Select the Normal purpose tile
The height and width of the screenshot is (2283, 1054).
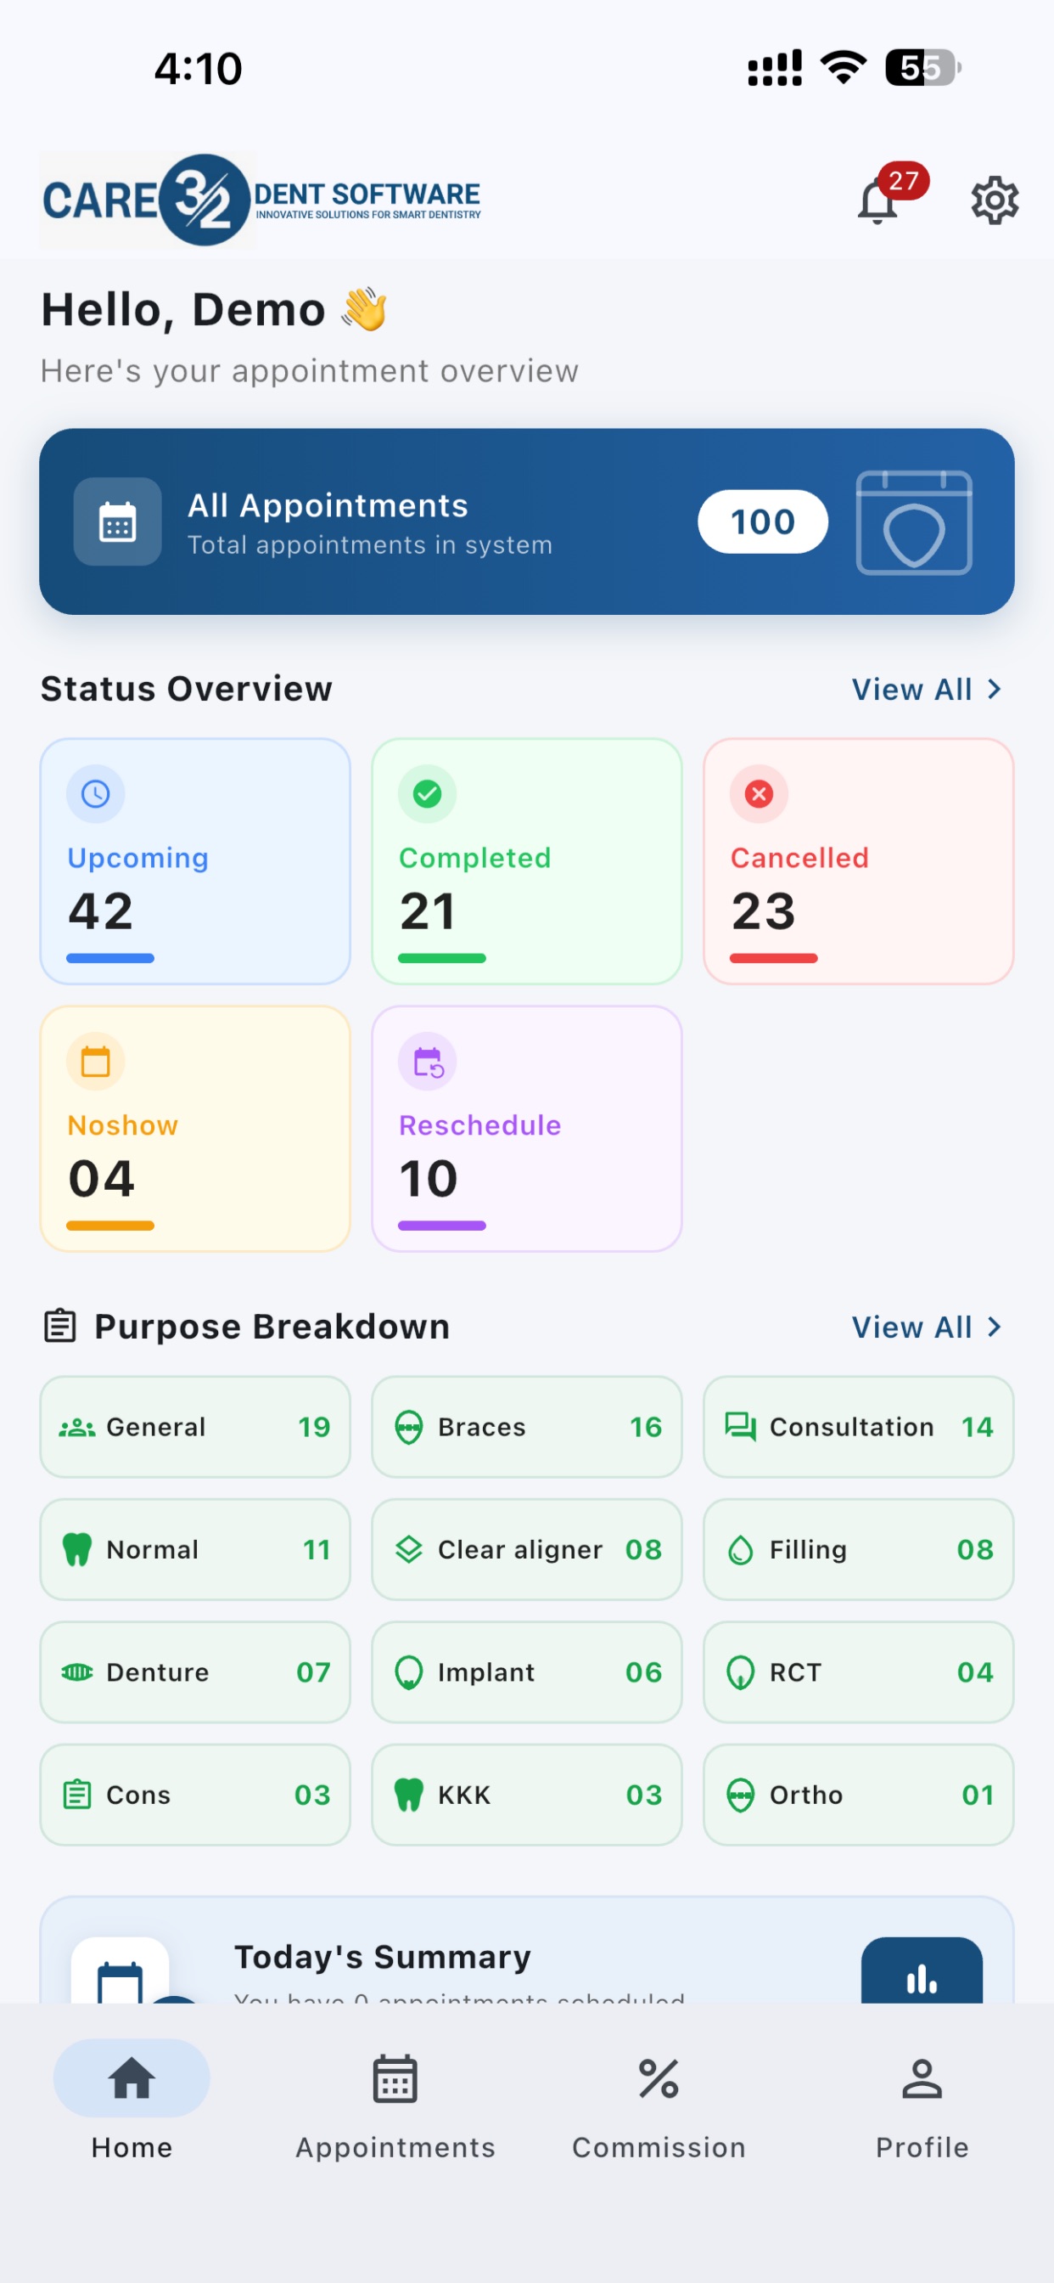pos(195,1550)
